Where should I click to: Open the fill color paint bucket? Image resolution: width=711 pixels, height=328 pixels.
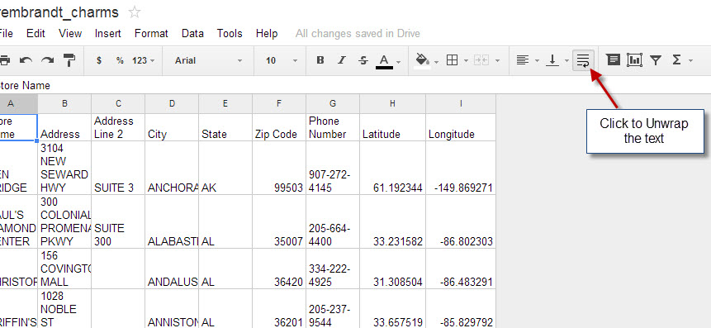tap(422, 60)
